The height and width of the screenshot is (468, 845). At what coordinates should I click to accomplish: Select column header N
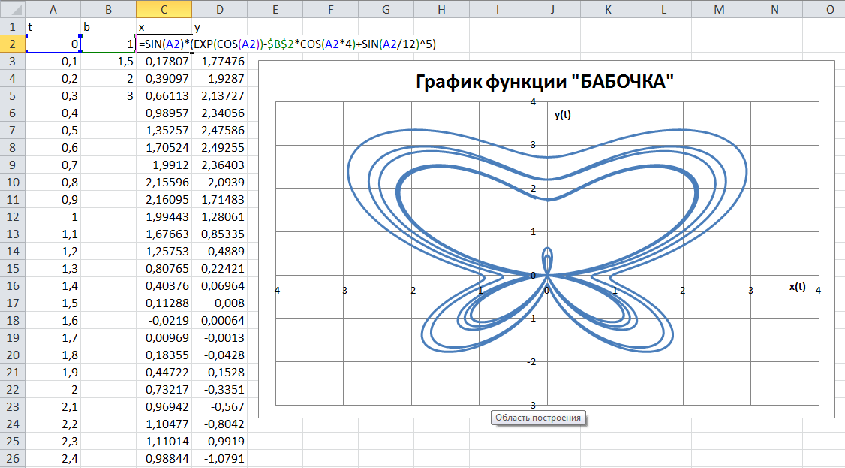774,9
